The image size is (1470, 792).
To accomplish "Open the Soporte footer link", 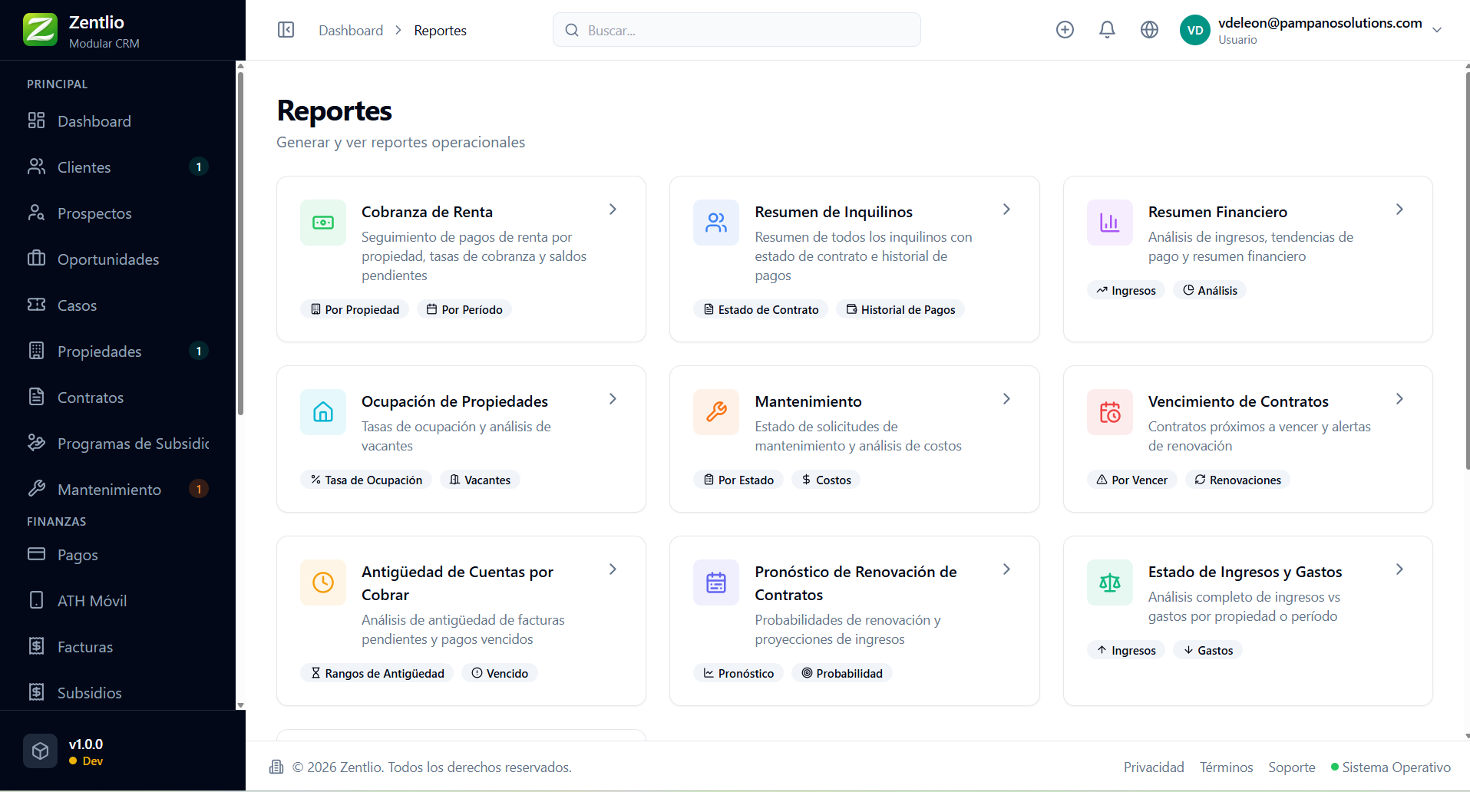I will click(x=1291, y=767).
